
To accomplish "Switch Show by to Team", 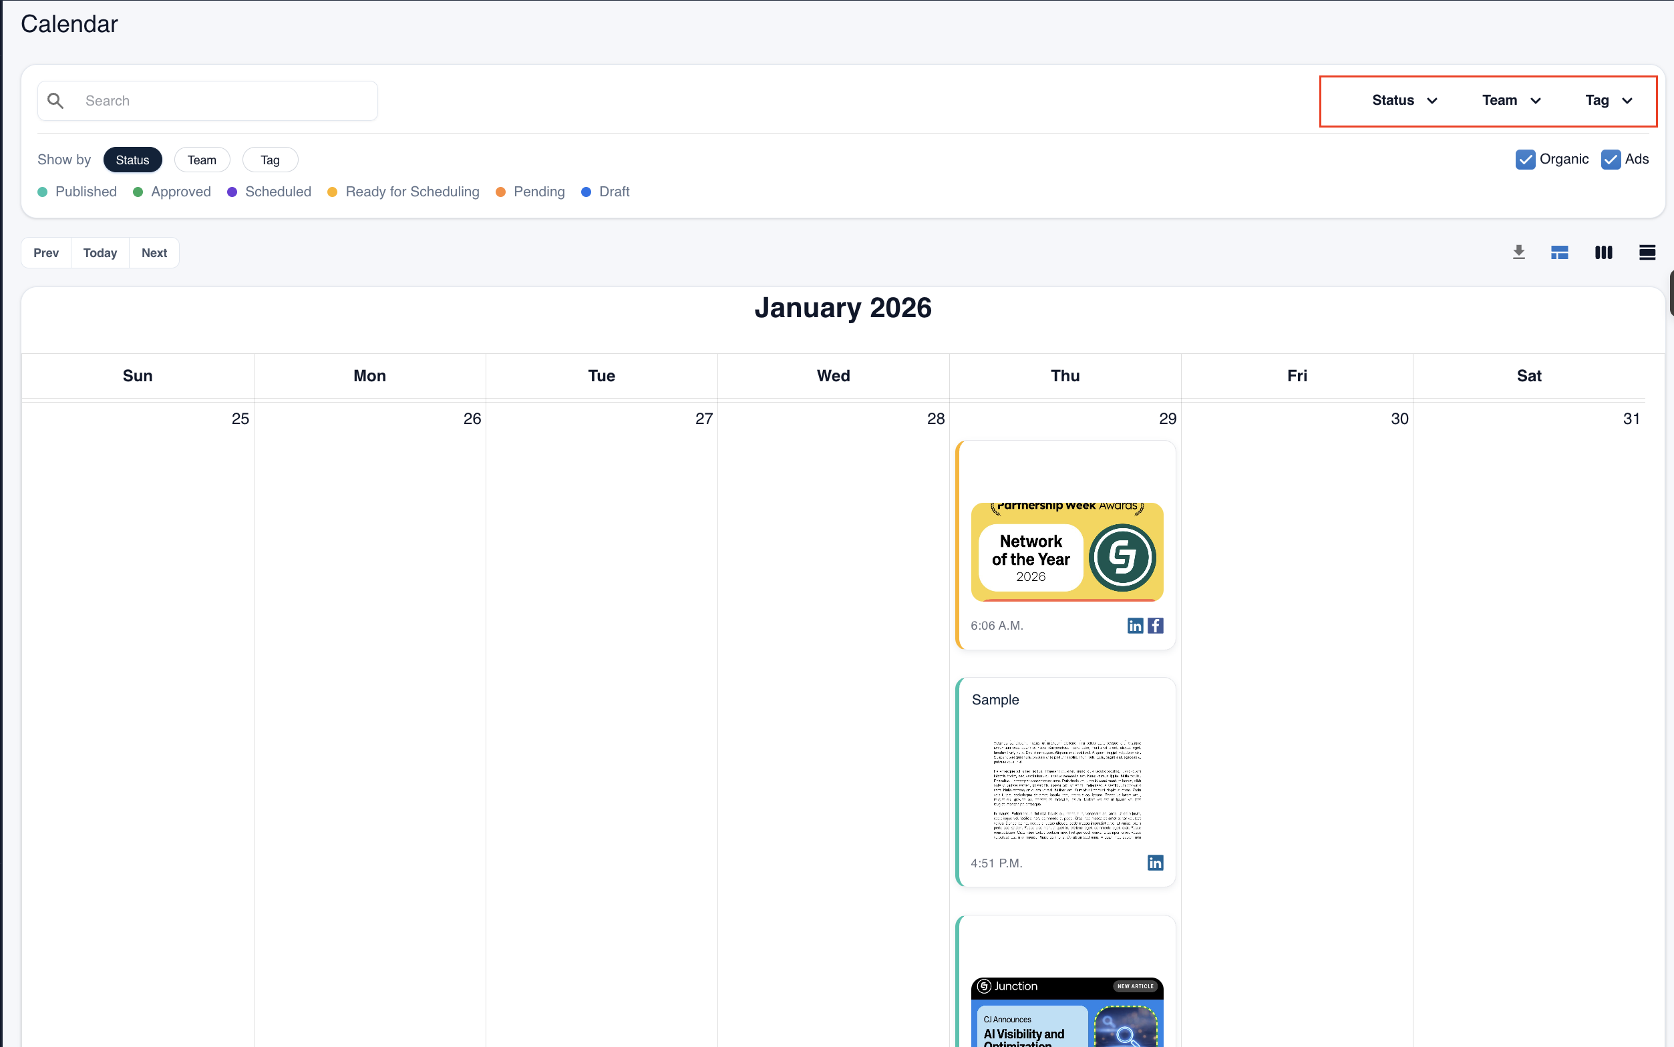I will 202,160.
